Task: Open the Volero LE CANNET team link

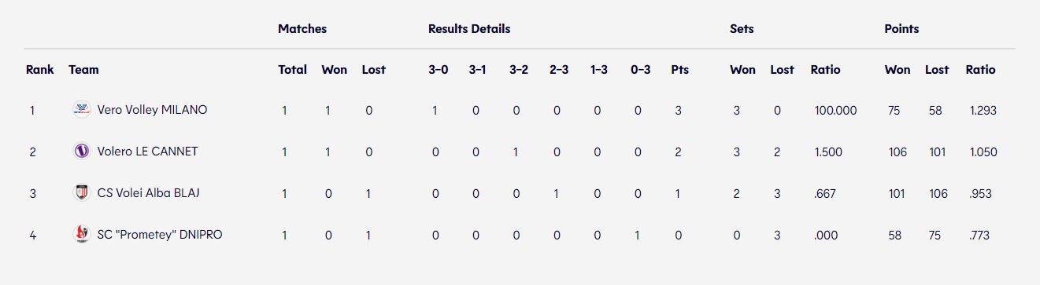Action: point(147,152)
